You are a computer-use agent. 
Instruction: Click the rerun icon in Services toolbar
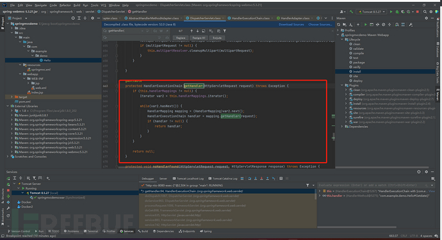(x=8, y=179)
